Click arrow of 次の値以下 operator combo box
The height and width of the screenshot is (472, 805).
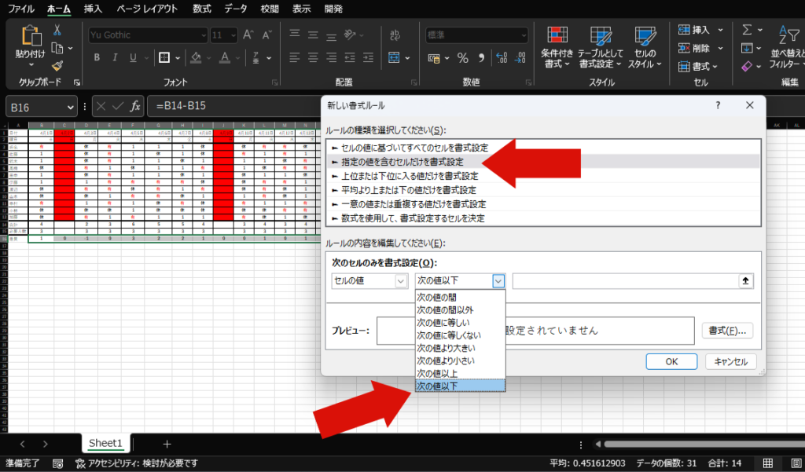tap(498, 281)
